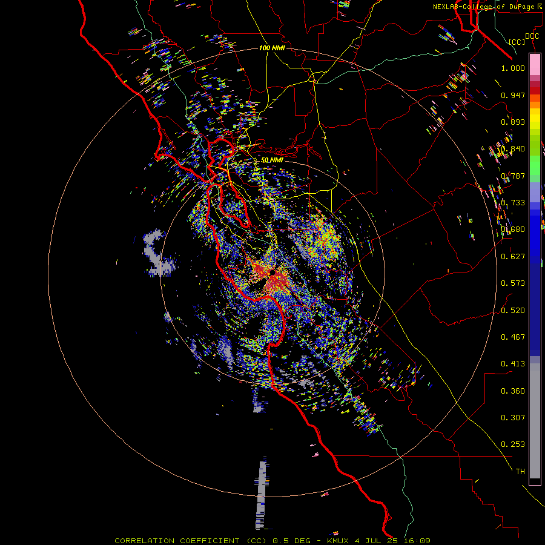
Task: Select the 0.360 legend value
Action: point(513,391)
